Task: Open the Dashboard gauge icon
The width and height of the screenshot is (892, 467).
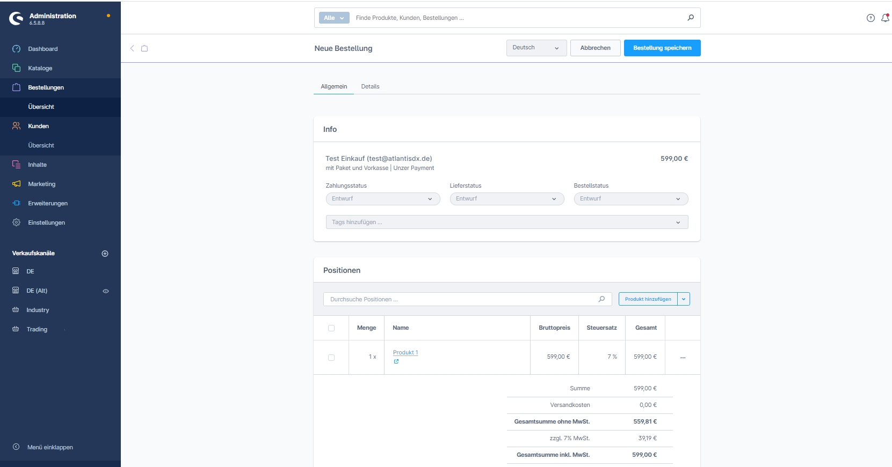Action: (x=16, y=49)
